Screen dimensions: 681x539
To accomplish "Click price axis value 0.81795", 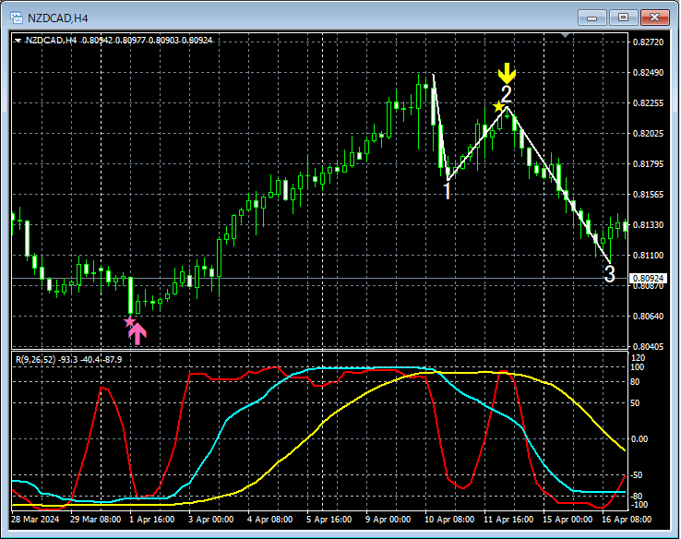I will (648, 163).
